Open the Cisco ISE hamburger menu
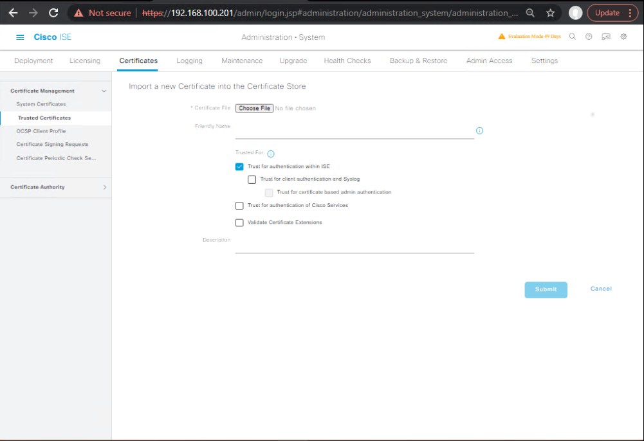644x441 pixels. pos(20,37)
